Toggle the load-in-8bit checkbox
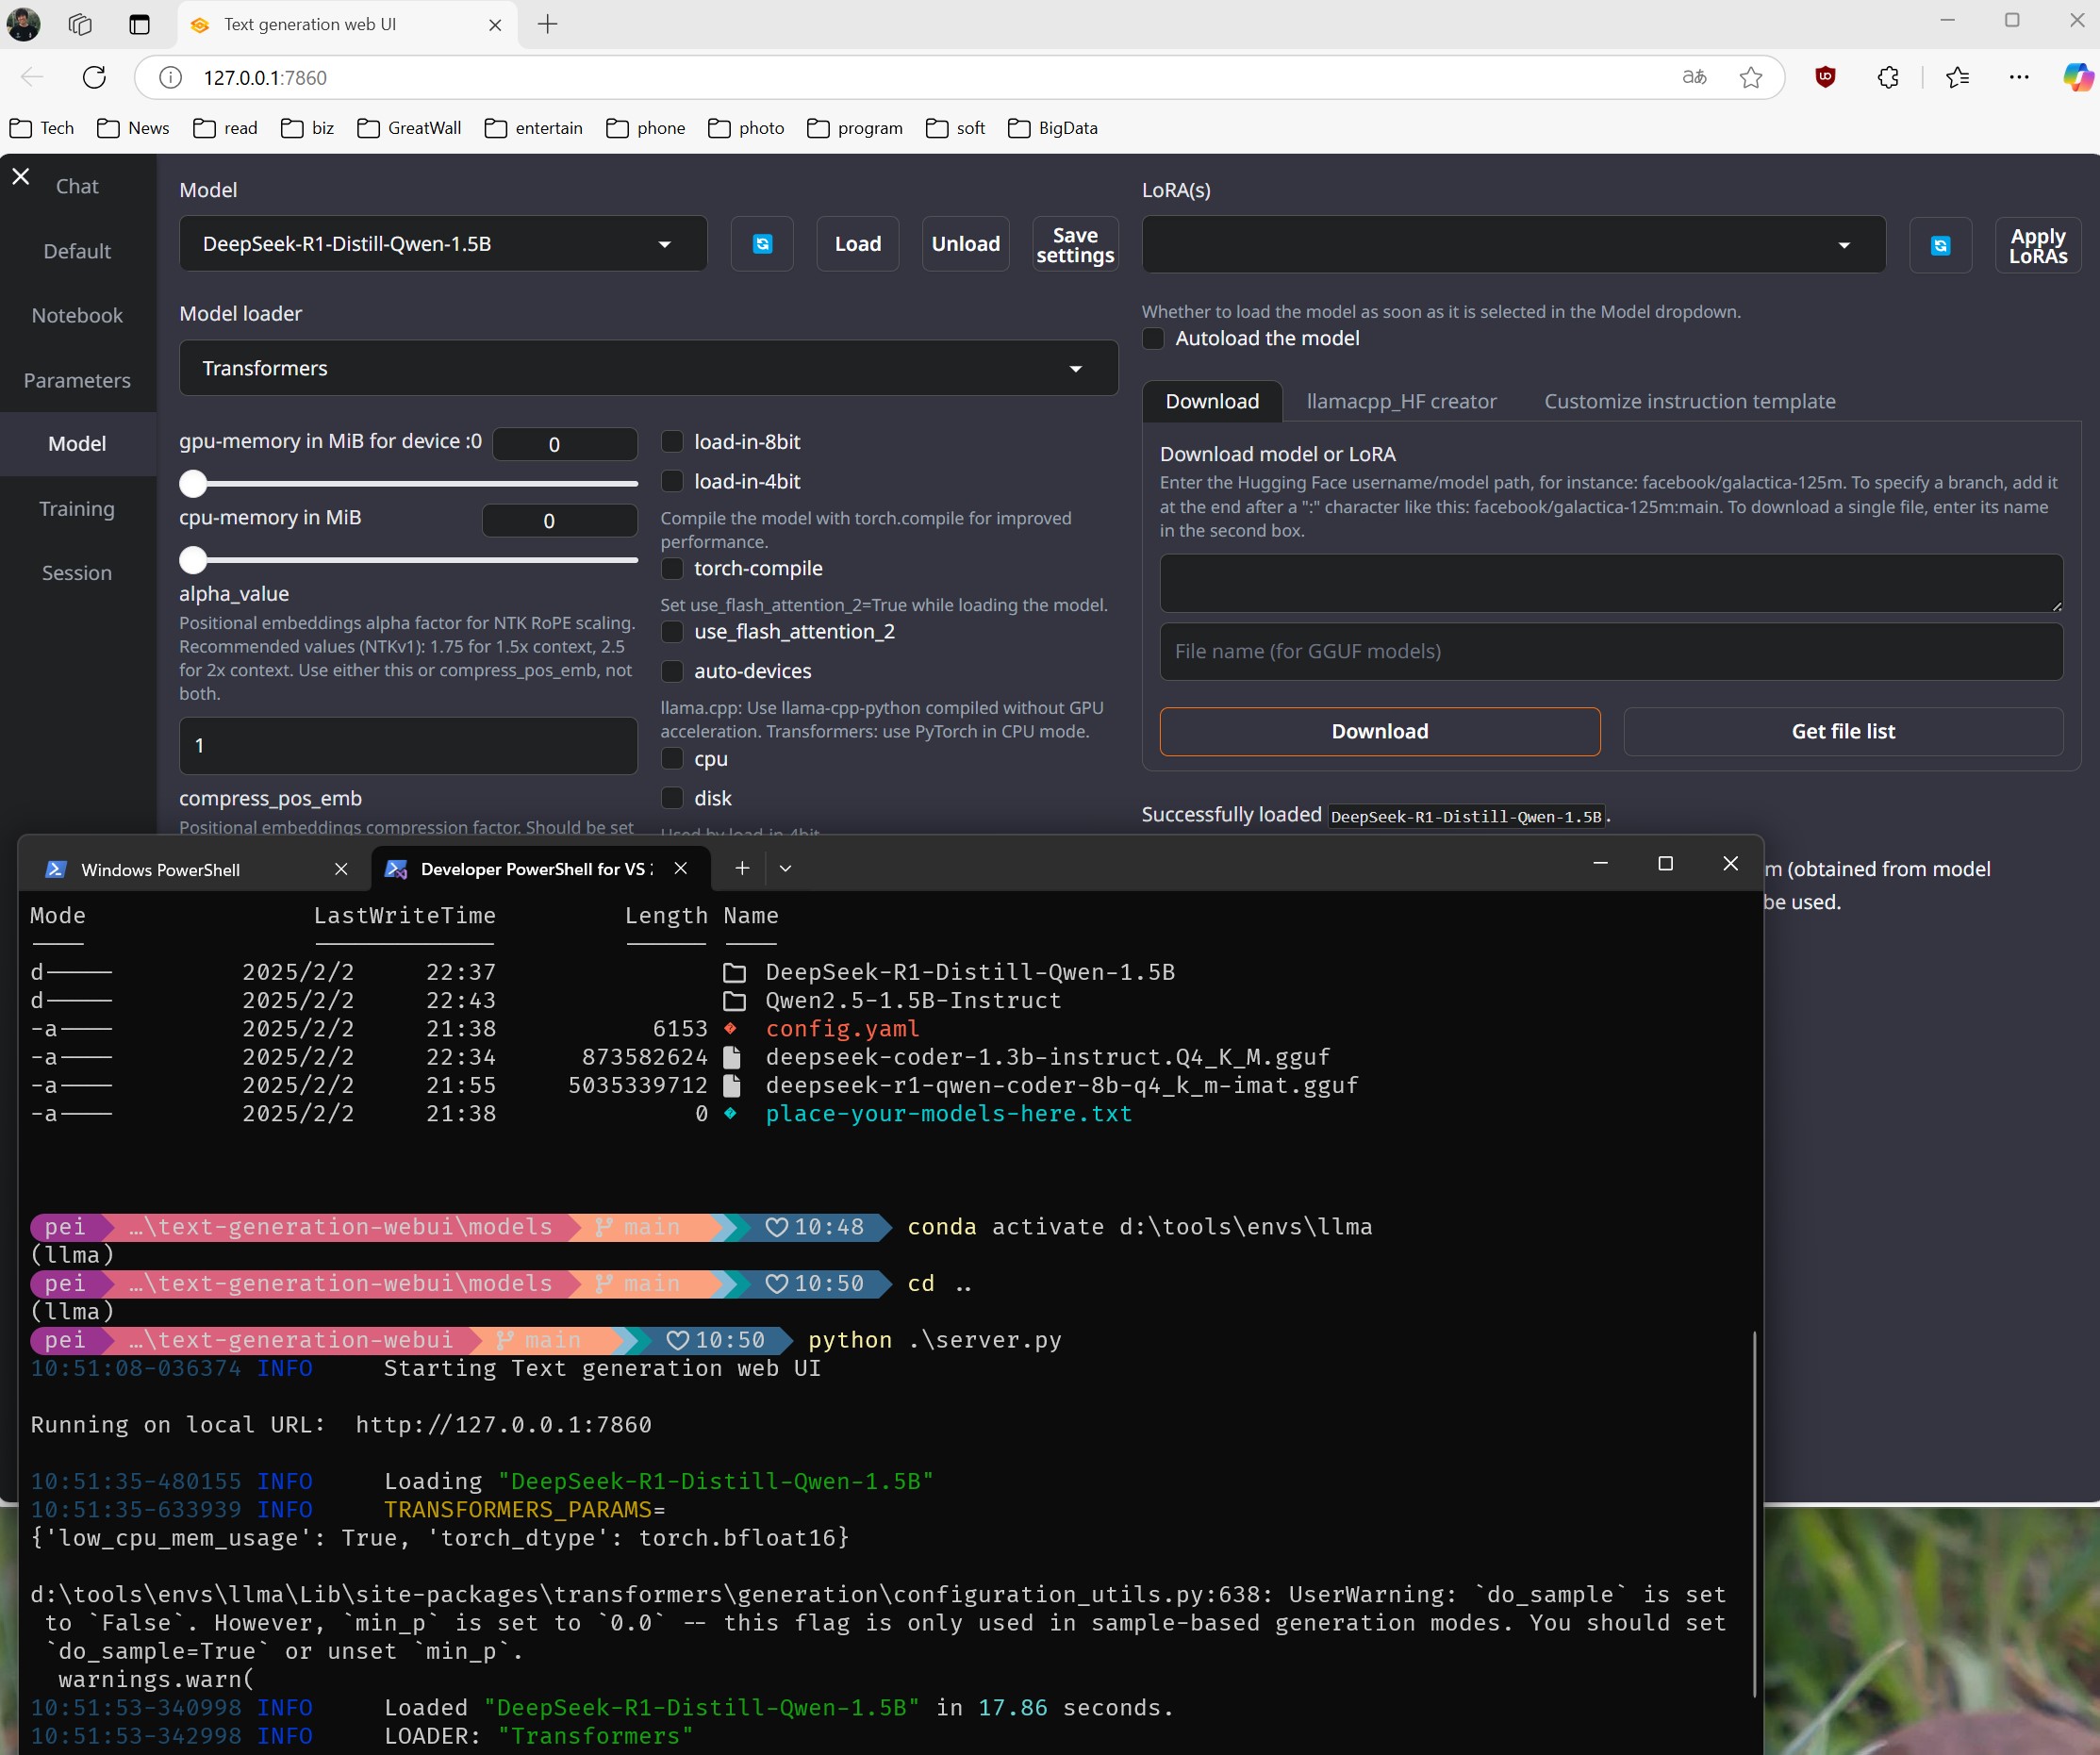The height and width of the screenshot is (1755, 2100). 673,442
